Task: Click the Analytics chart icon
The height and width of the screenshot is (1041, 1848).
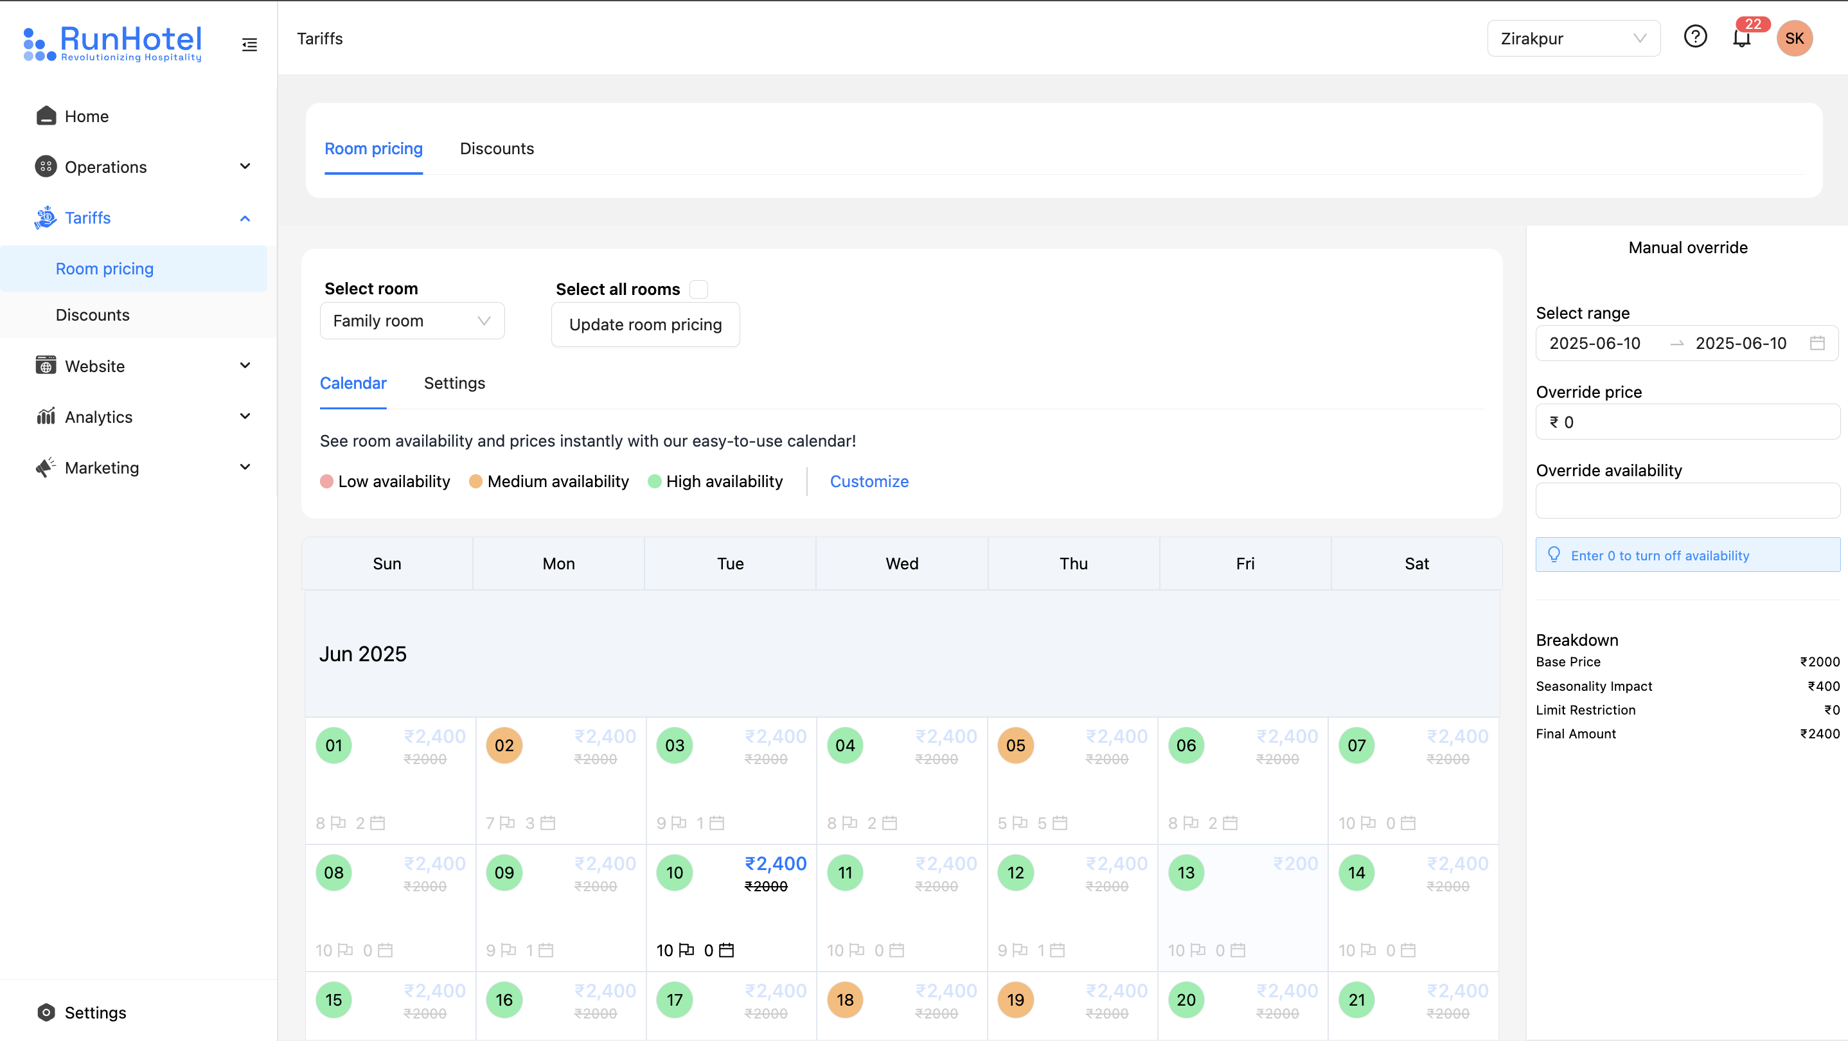Action: [46, 416]
